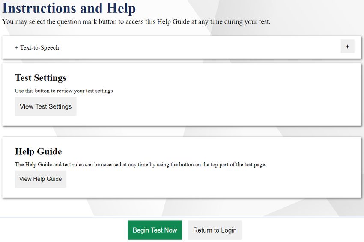Expand the Text-to-Speech section with plus button

click(x=347, y=46)
